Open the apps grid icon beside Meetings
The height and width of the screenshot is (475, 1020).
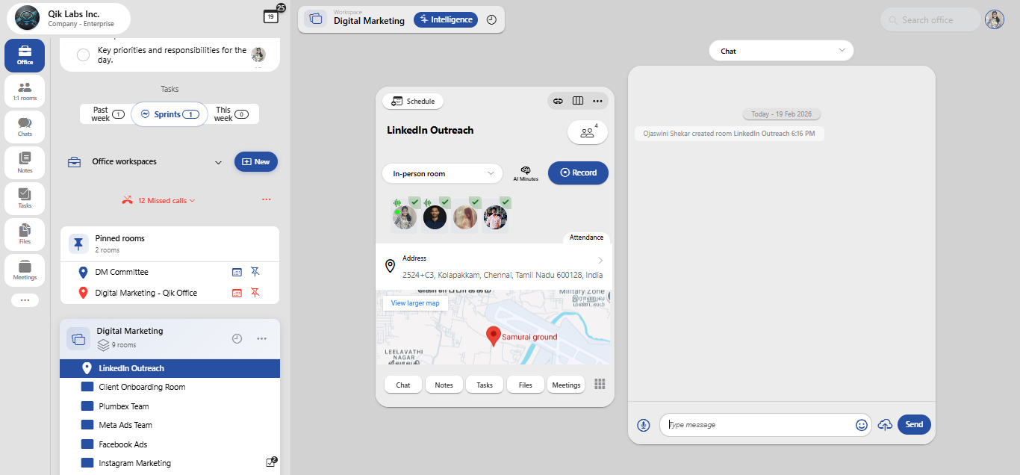600,384
